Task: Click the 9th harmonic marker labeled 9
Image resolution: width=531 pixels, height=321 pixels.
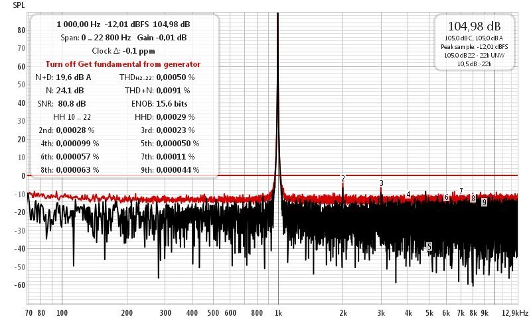Action: (x=485, y=203)
